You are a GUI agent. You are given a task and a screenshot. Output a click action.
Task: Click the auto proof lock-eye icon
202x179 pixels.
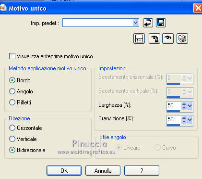154,38
